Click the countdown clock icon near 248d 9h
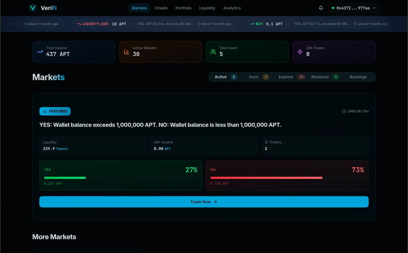The height and width of the screenshot is (253, 408). (x=344, y=111)
